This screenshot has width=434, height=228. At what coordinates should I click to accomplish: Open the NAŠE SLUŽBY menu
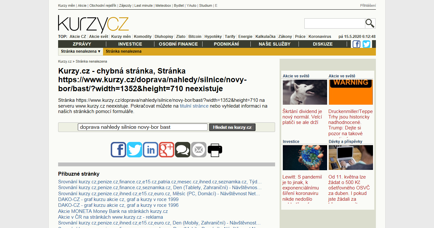click(274, 44)
